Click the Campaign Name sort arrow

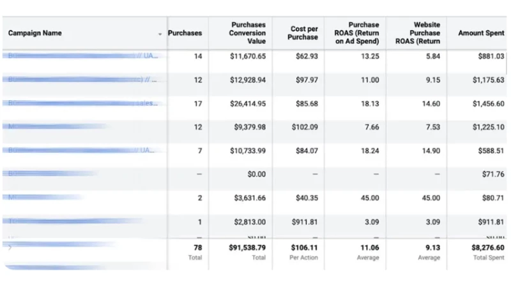coord(160,34)
